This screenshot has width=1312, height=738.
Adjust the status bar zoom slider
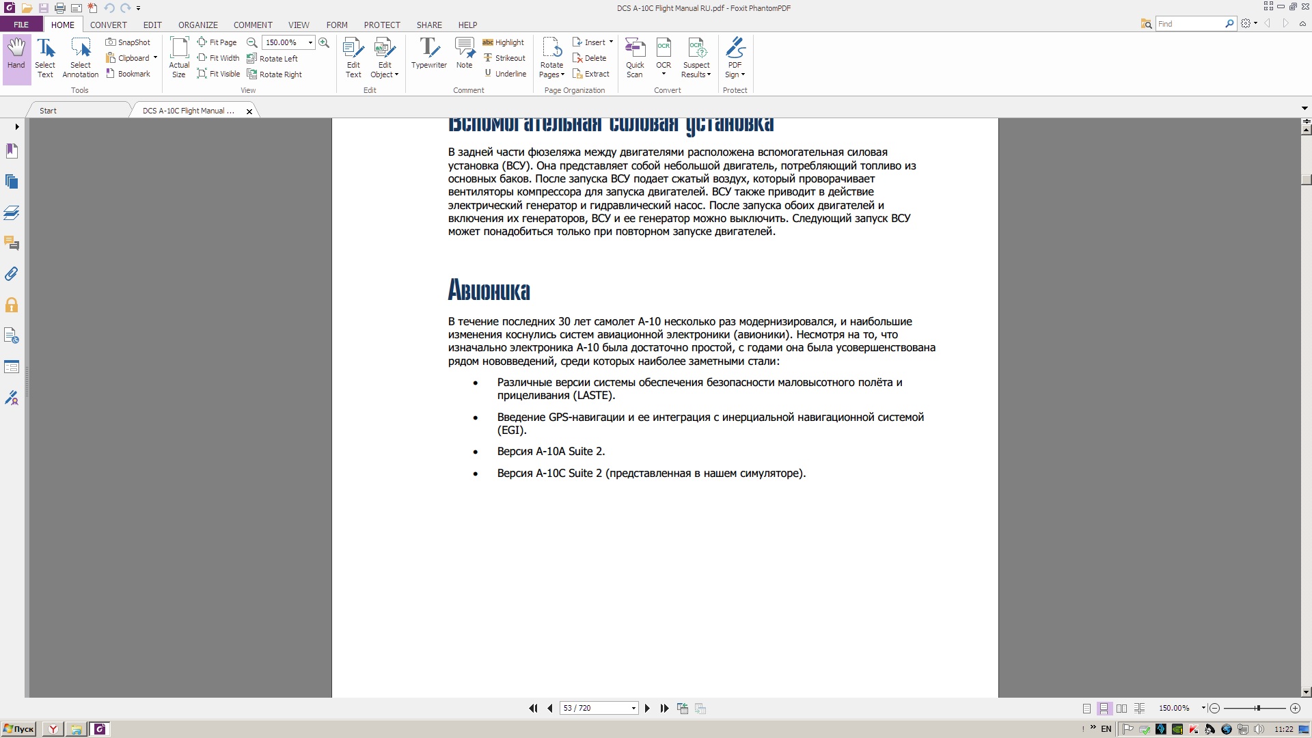coord(1257,709)
